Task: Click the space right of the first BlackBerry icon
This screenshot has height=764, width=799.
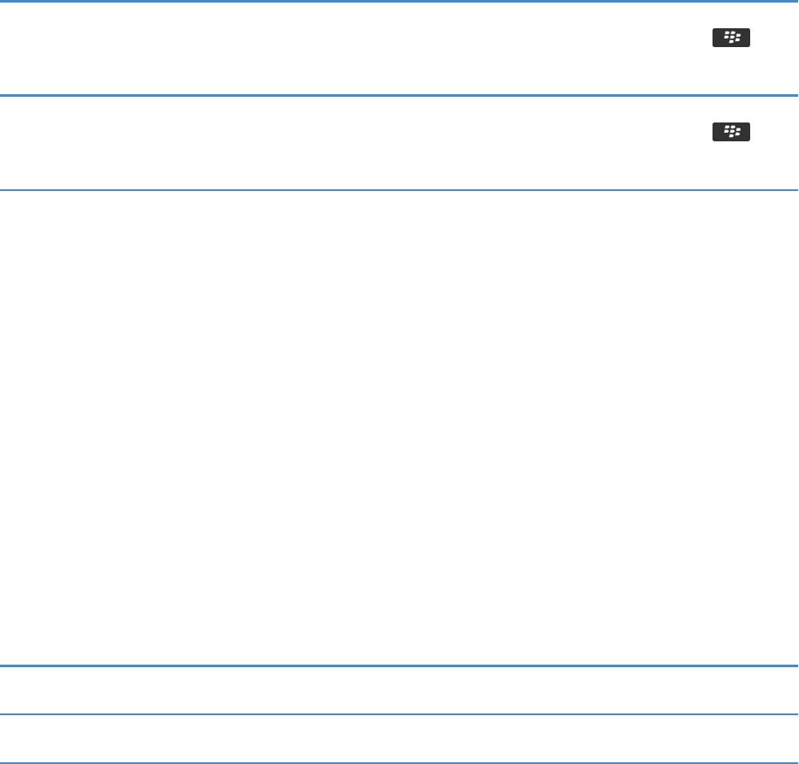Action: pyautogui.click(x=774, y=38)
